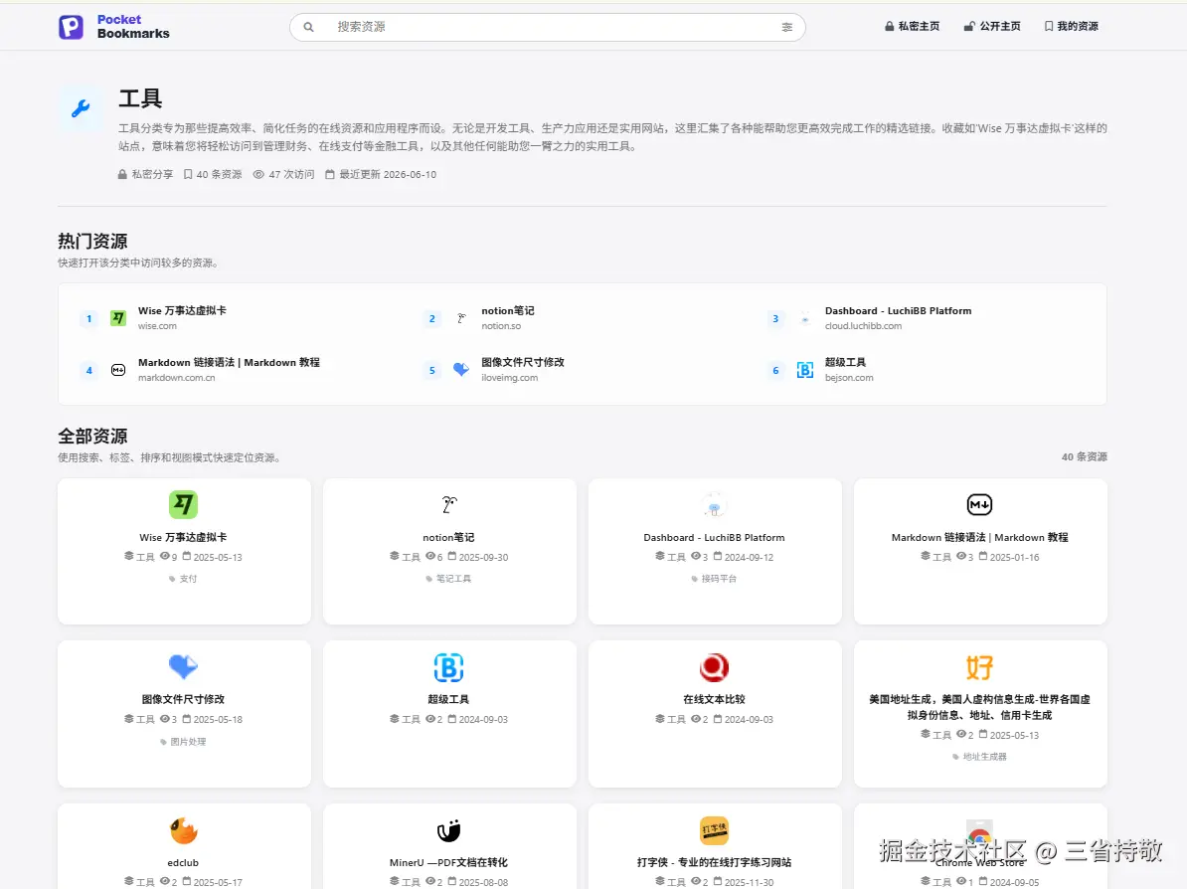Image resolution: width=1187 pixels, height=889 pixels.
Task: Click notion icon on resource card
Action: (449, 504)
